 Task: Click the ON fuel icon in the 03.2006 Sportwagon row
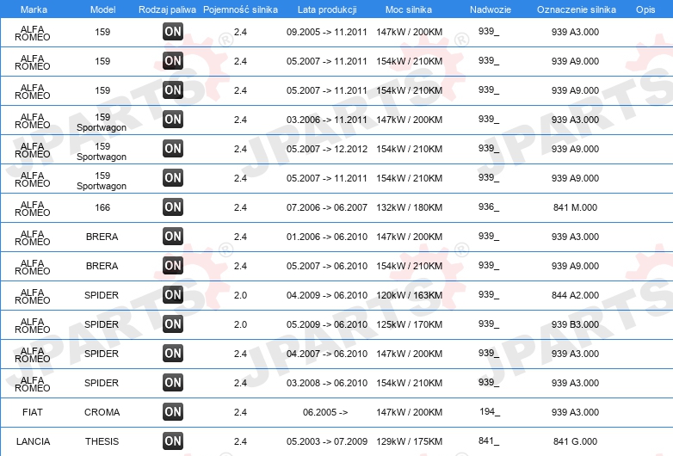[173, 120]
